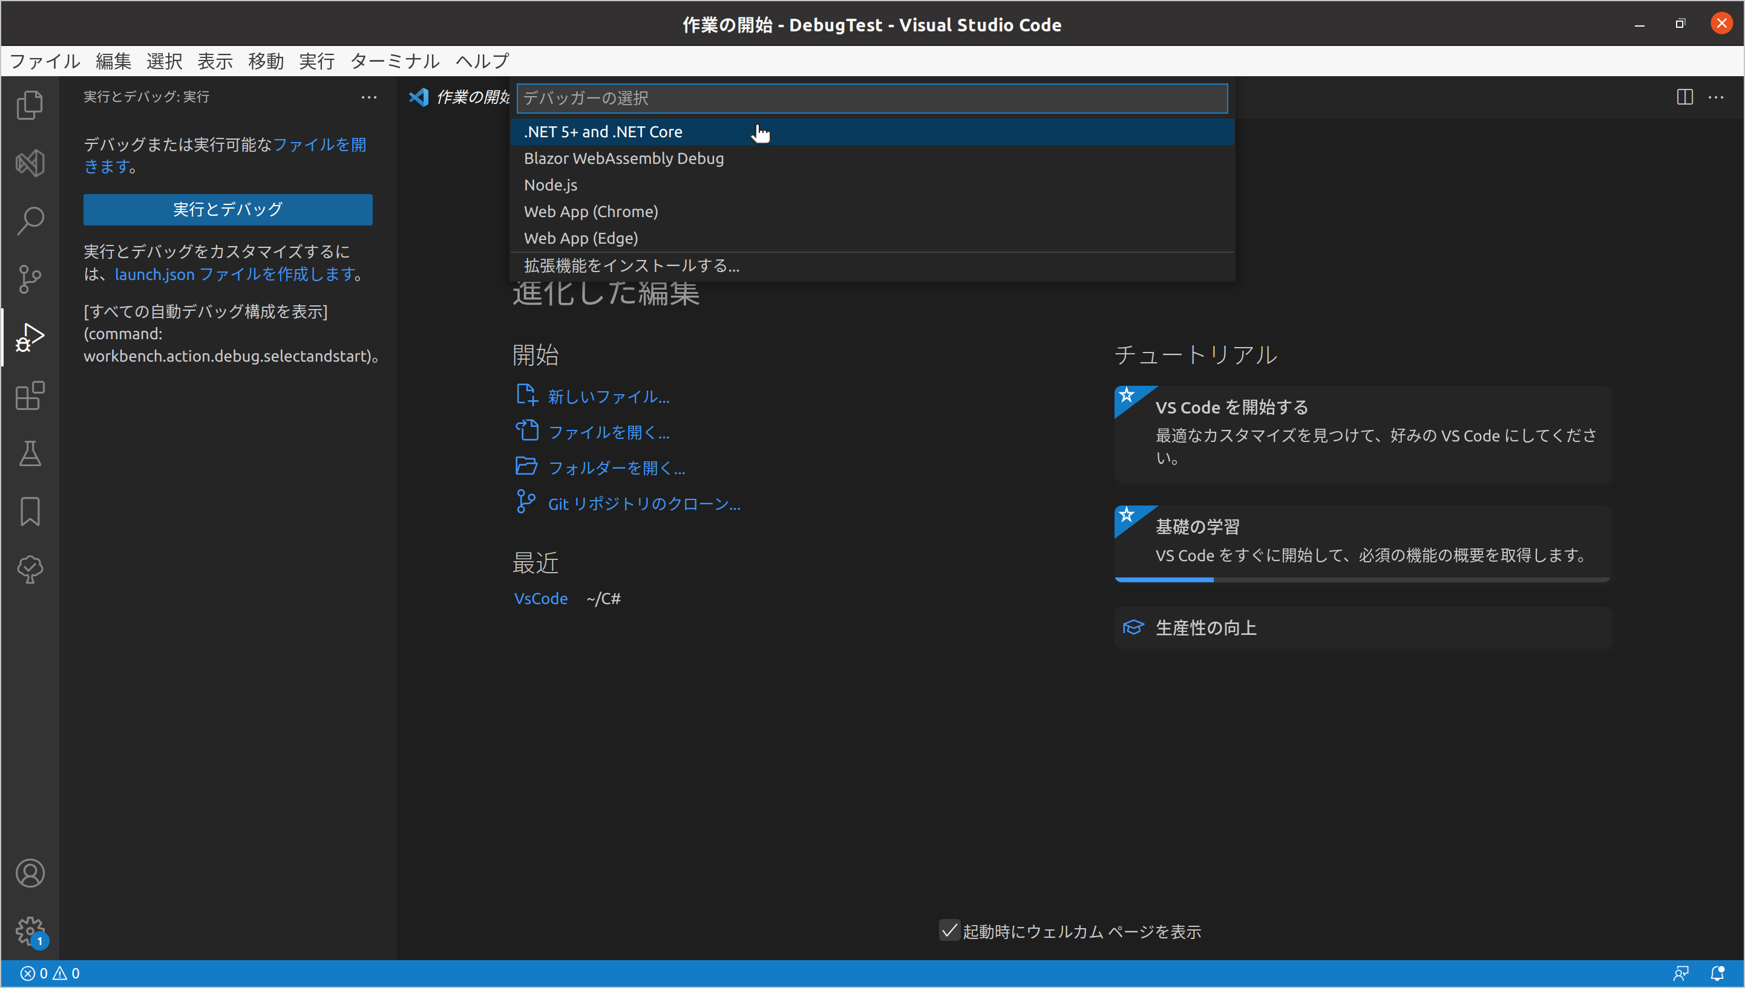Uncheck 起動時にウェルカムページを表示
The width and height of the screenshot is (1745, 988).
tap(949, 931)
